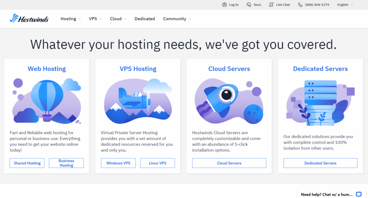Click the Business Hosting button
The image size is (368, 198).
(x=66, y=163)
